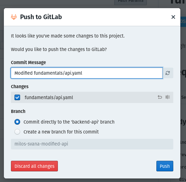The width and height of the screenshot is (186, 182).
Task: Click the 'Commit directly to the backend-api branch' label
Action: click(x=69, y=122)
